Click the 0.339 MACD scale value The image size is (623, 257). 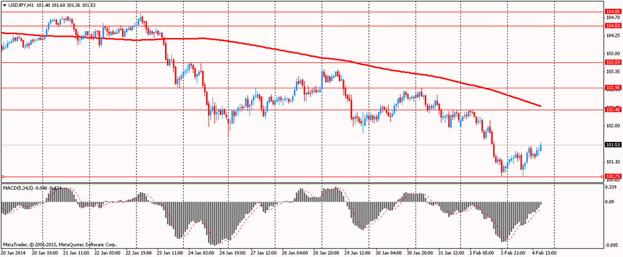pyautogui.click(x=612, y=187)
